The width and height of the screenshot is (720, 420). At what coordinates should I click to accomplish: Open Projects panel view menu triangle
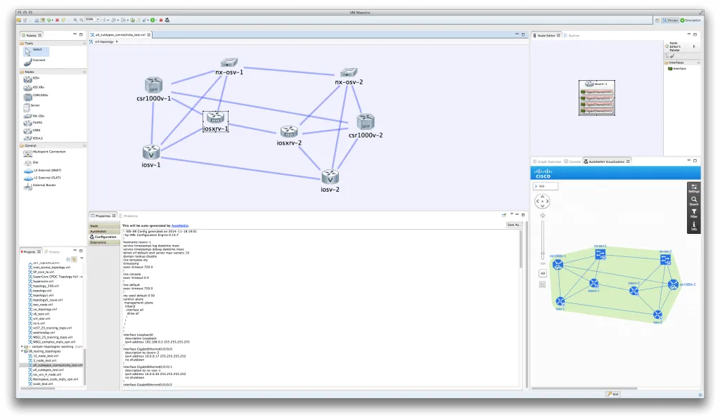pyautogui.click(x=82, y=258)
